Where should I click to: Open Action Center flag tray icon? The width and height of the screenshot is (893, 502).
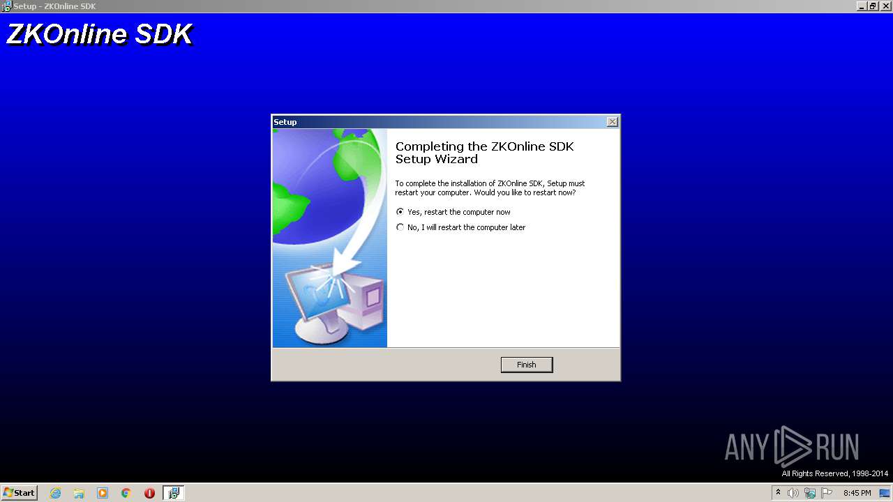point(827,493)
